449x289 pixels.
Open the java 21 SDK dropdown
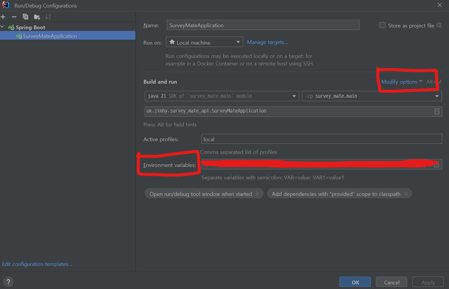[222, 96]
